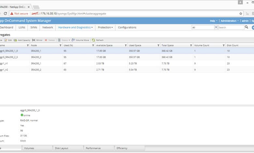The height and width of the screenshot is (153, 254).
Task: Click the 31136 files value in details
Action: click(x=23, y=136)
